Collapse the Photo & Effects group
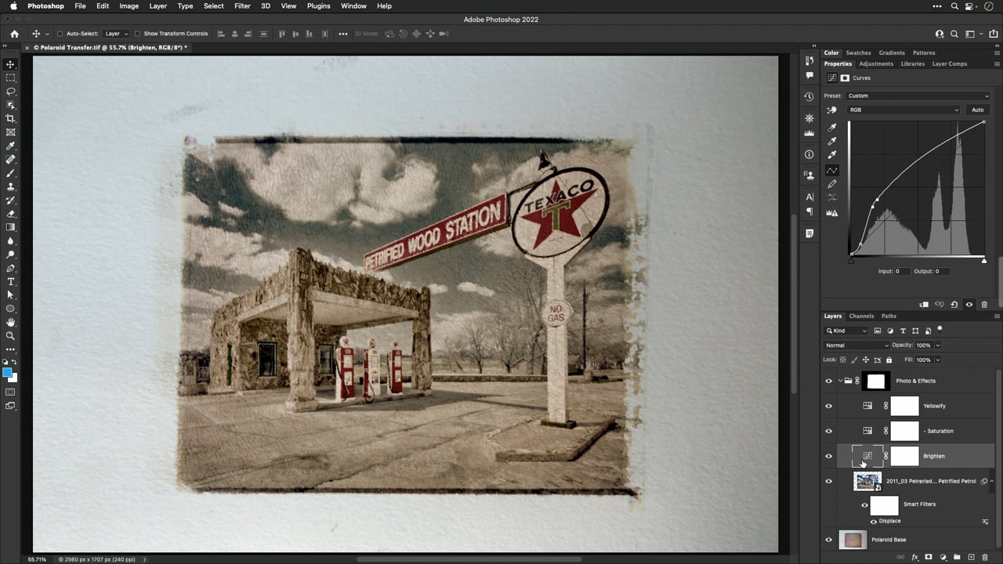This screenshot has height=564, width=1003. pyautogui.click(x=840, y=381)
